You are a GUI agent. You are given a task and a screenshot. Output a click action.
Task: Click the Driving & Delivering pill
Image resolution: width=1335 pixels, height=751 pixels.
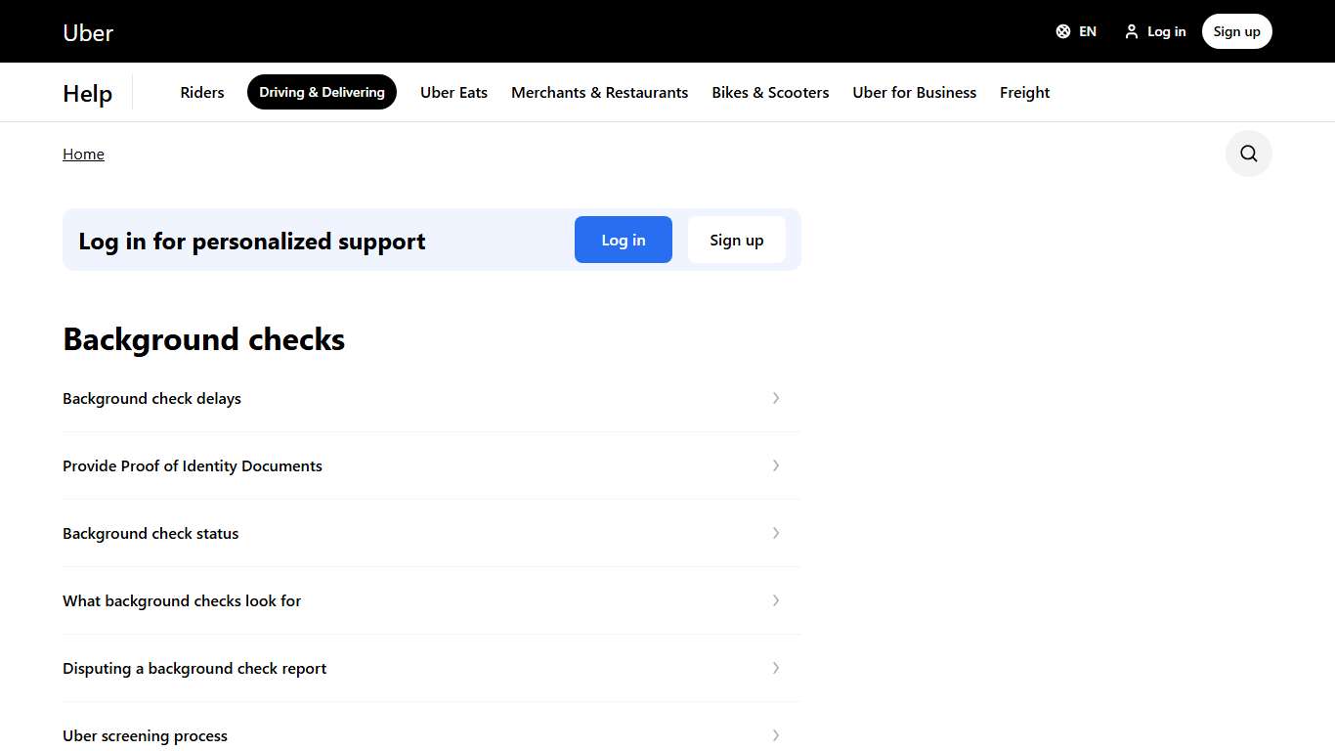coord(322,92)
